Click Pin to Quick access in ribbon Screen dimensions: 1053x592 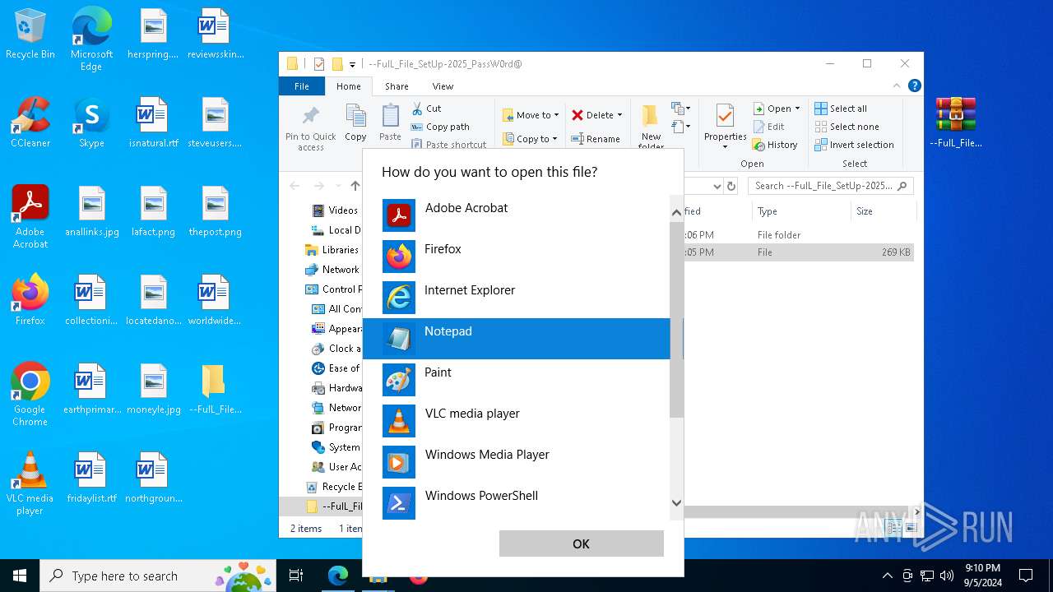point(311,129)
